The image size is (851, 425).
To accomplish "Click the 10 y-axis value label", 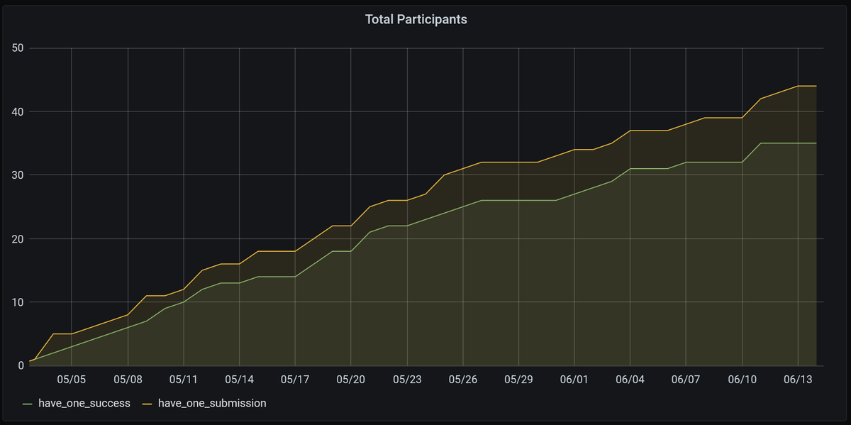I will point(18,302).
